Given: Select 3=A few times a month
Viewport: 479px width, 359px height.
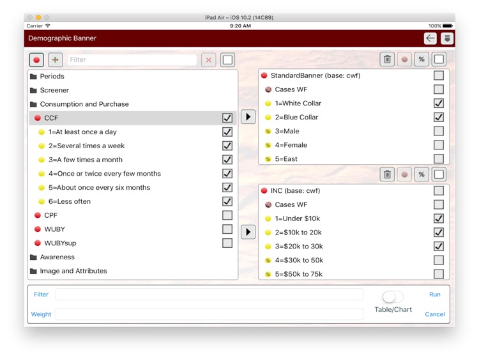Looking at the screenshot, I should click(x=133, y=160).
